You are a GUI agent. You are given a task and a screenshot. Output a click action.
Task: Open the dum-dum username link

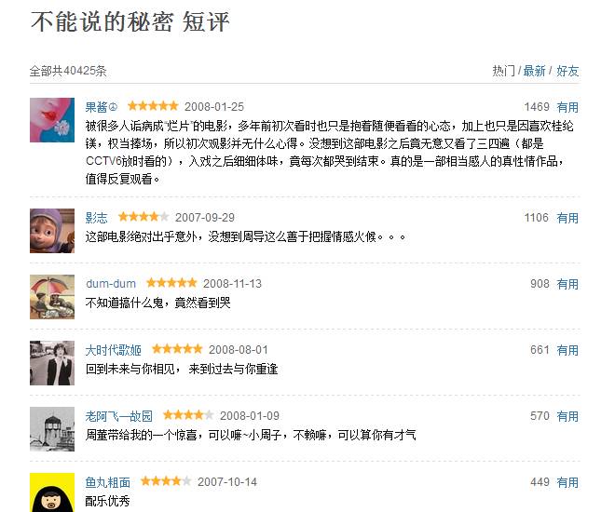[x=111, y=284]
